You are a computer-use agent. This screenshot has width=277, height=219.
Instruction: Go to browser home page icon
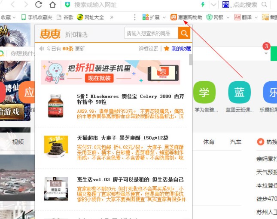52,4
